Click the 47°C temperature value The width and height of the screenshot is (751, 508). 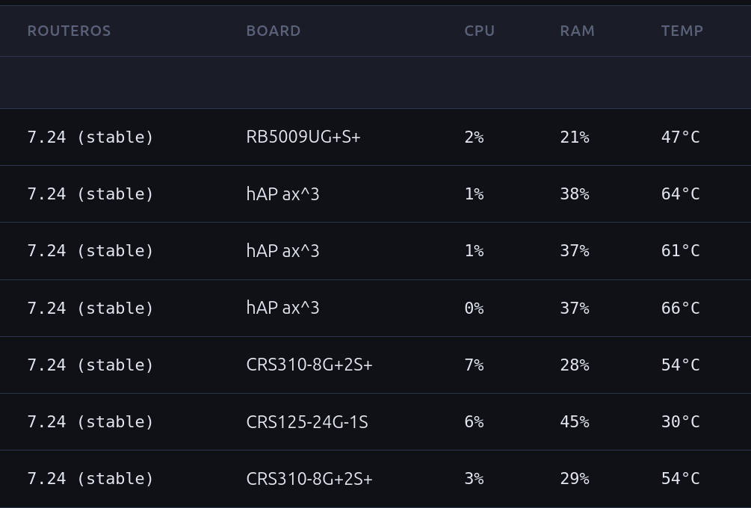click(680, 137)
